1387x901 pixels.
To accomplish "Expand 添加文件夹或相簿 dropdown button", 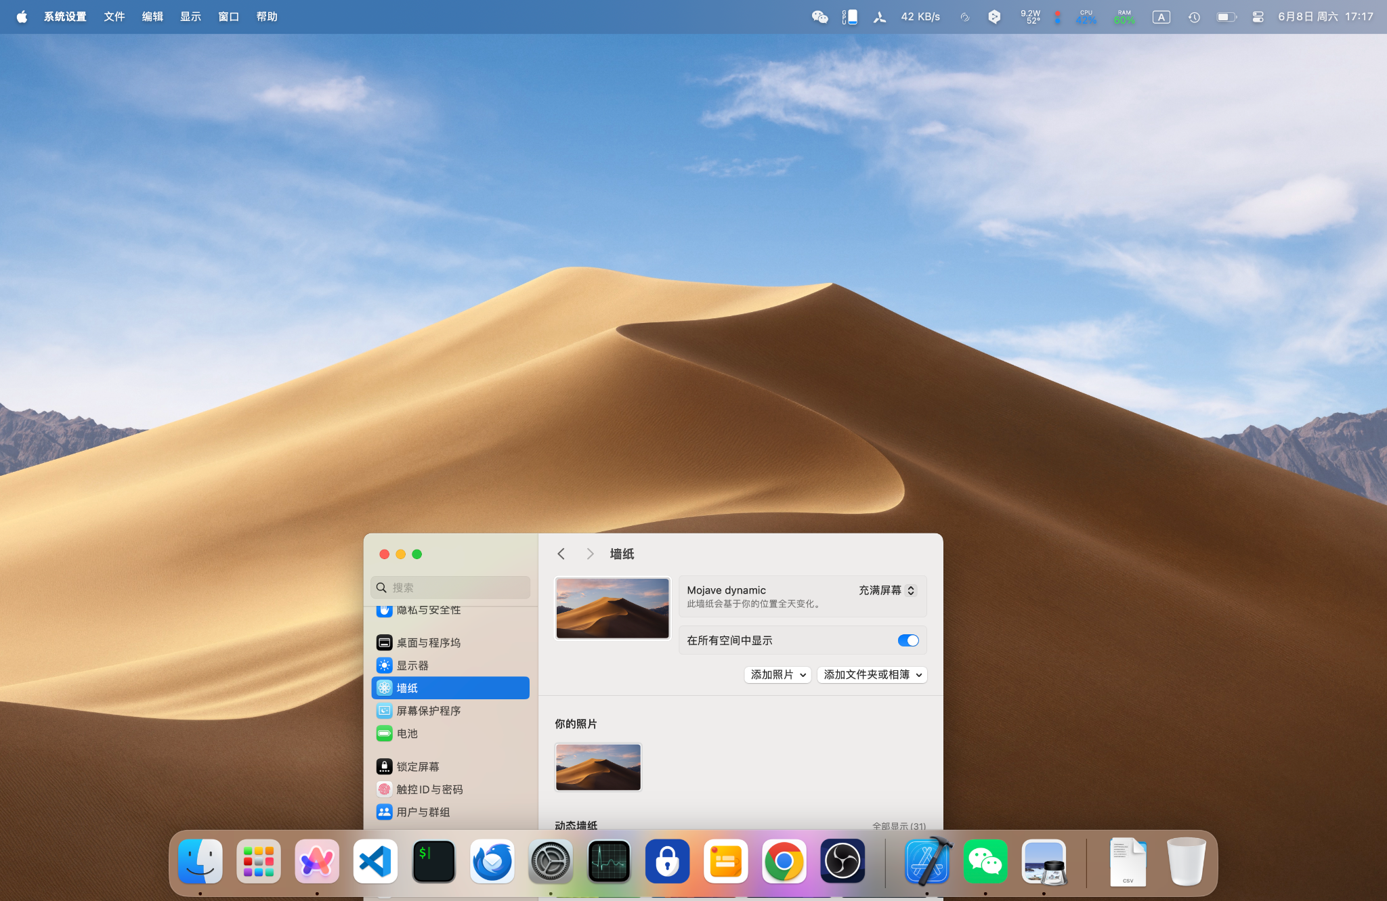I will (x=872, y=675).
